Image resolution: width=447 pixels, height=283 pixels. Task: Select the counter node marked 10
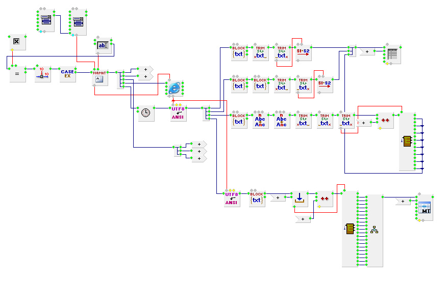pos(43,74)
